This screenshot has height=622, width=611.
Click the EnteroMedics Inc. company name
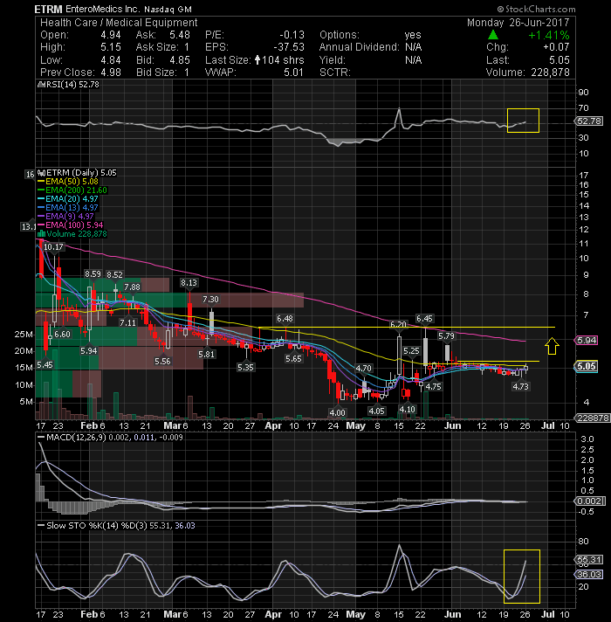tap(103, 9)
